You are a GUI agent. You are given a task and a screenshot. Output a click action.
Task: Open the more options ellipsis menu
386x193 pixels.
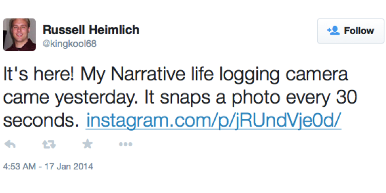[126, 144]
